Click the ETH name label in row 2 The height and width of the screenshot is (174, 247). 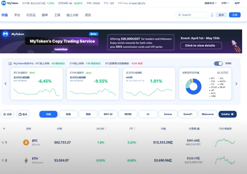coord(35,159)
